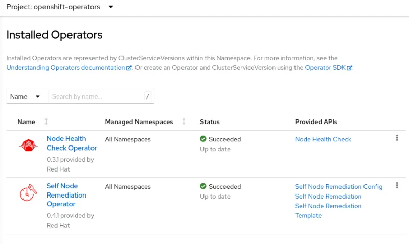Screen dimensions: 409x244
Task: Open the Project openshift-operators dropdown
Action: pos(60,7)
